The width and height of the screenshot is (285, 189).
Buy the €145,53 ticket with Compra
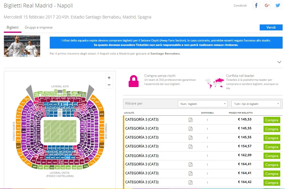pyautogui.click(x=272, y=120)
